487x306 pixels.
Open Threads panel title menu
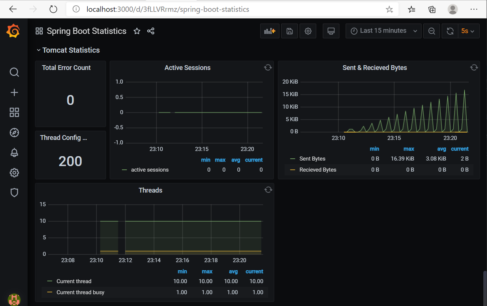[x=151, y=190]
